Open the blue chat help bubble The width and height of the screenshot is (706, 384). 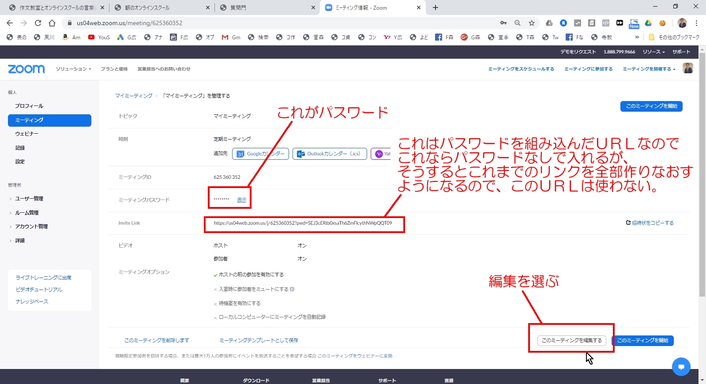click(x=681, y=367)
